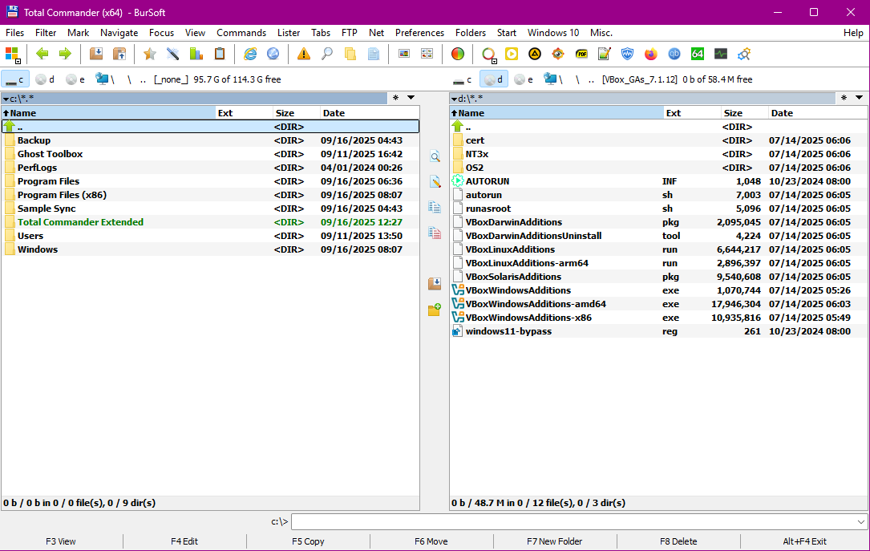Open the Files menu

tap(15, 33)
